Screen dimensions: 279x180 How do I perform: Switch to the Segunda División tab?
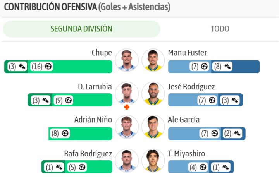(81, 29)
